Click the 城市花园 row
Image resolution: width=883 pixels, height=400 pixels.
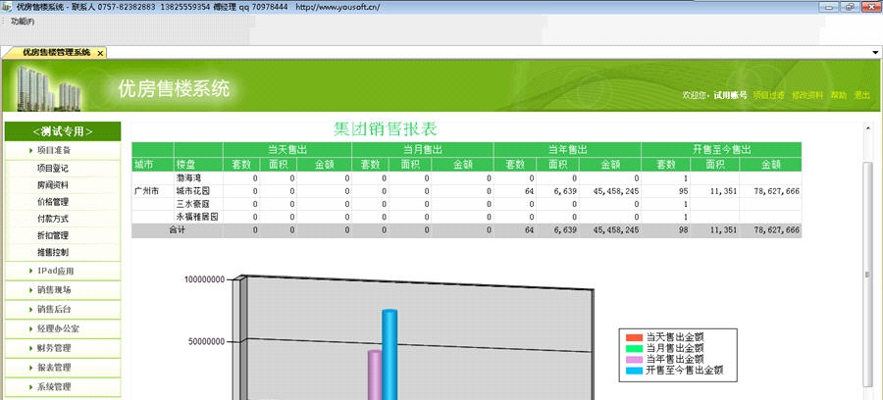click(x=466, y=191)
